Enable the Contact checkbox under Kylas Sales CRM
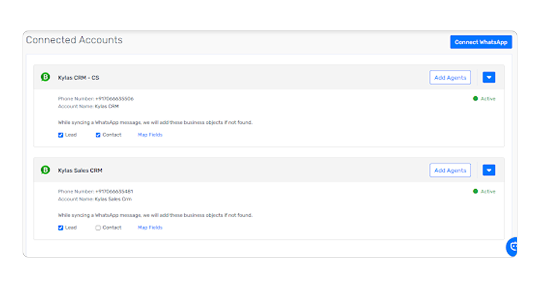 (98, 228)
